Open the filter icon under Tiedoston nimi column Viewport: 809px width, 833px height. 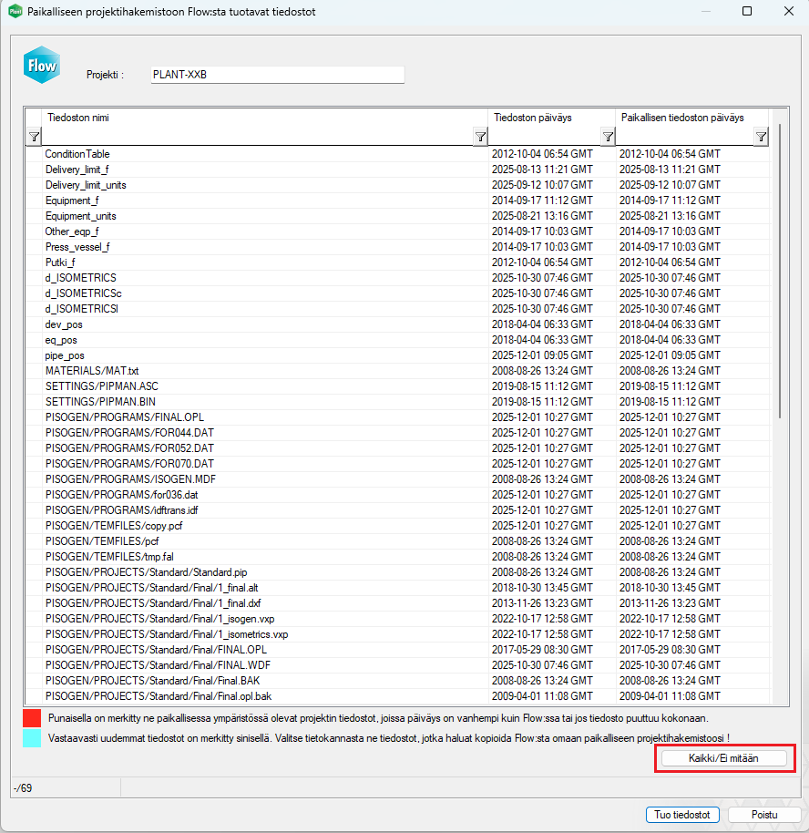480,136
